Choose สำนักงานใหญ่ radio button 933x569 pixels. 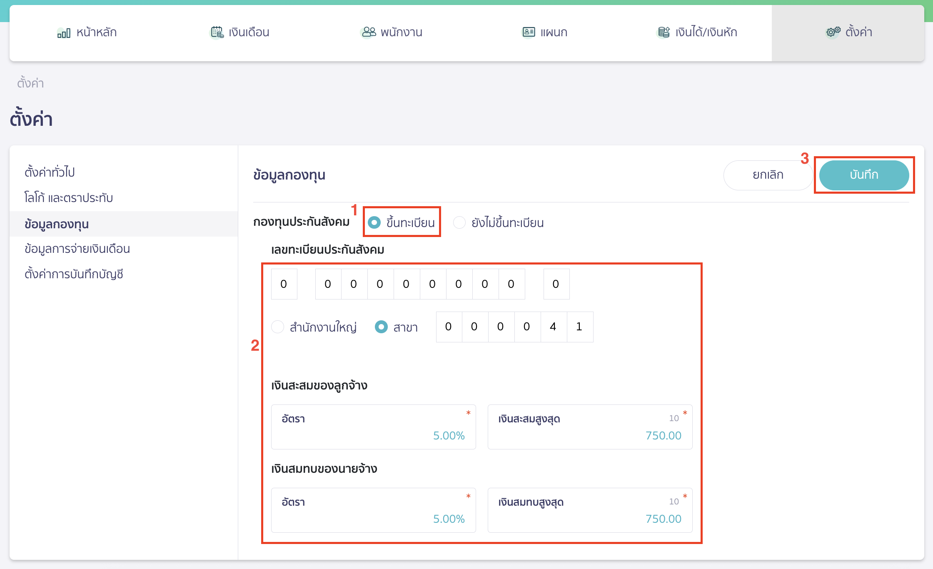[x=278, y=327]
